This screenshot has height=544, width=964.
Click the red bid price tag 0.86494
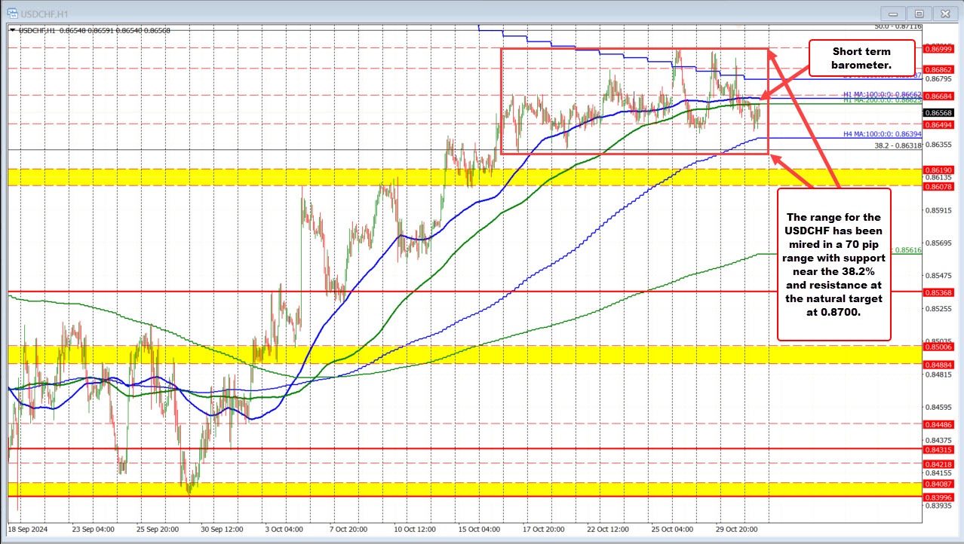[938, 125]
